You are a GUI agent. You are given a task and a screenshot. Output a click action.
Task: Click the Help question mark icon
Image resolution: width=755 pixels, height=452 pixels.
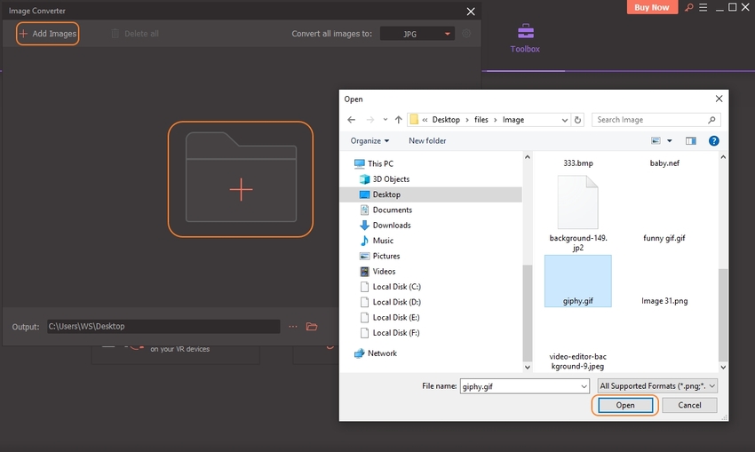click(x=713, y=140)
